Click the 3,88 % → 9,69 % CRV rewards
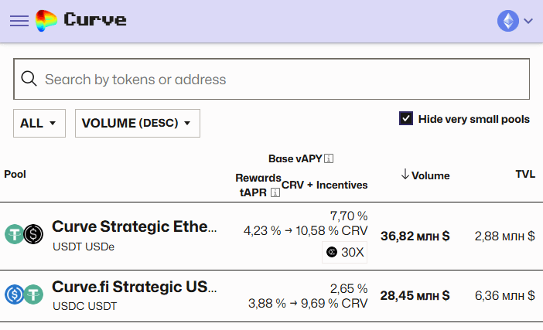This screenshot has height=330, width=543. point(308,304)
